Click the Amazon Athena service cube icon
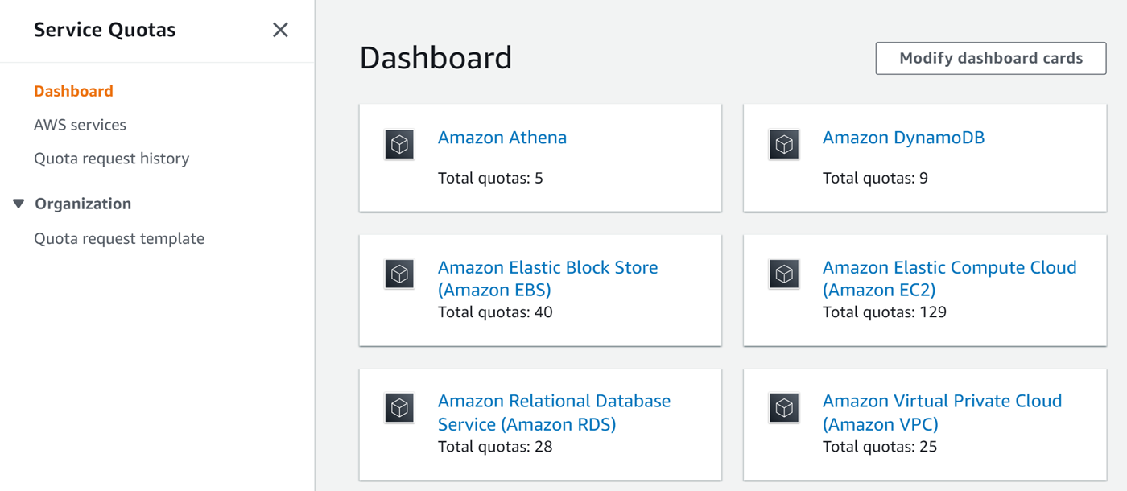 point(399,143)
